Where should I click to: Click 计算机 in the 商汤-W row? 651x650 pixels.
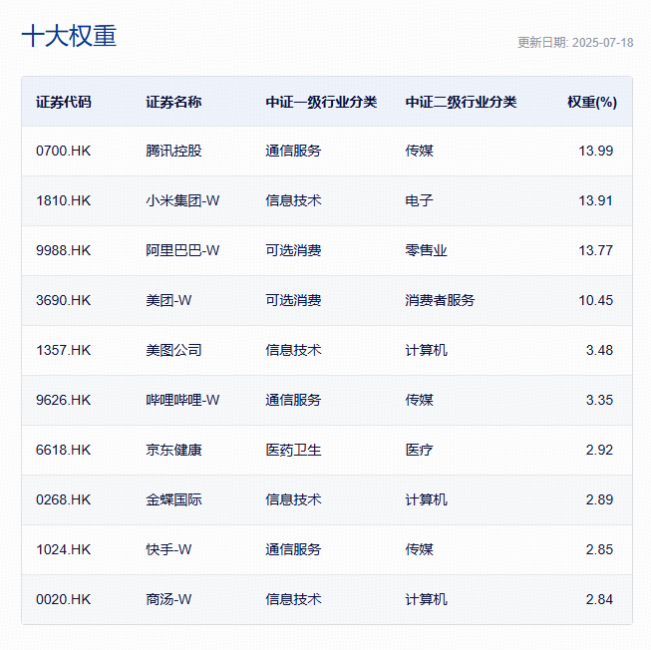coord(427,599)
